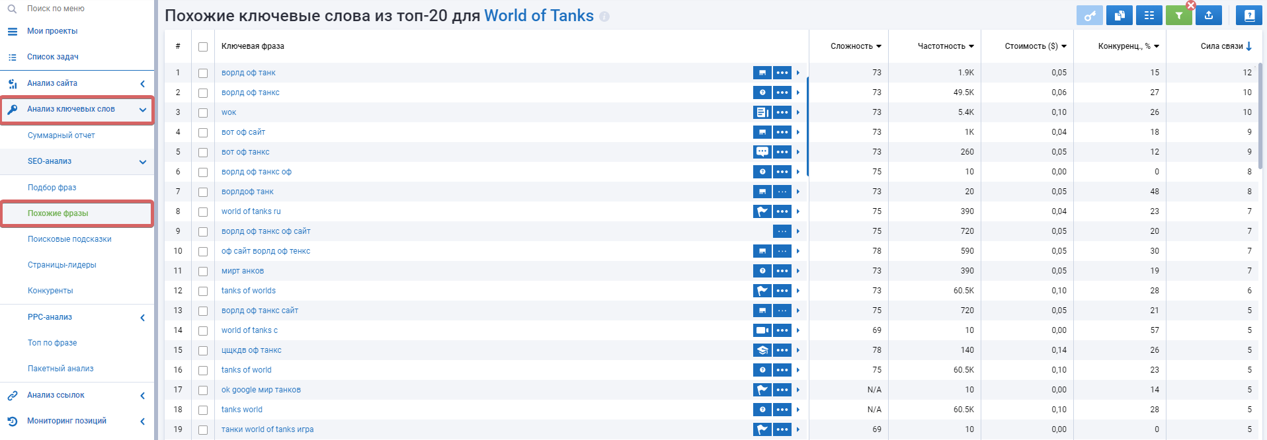Open the three-dots menu for 'ворлд оф танкс оф сайт'
1267x440 pixels.
[782, 231]
